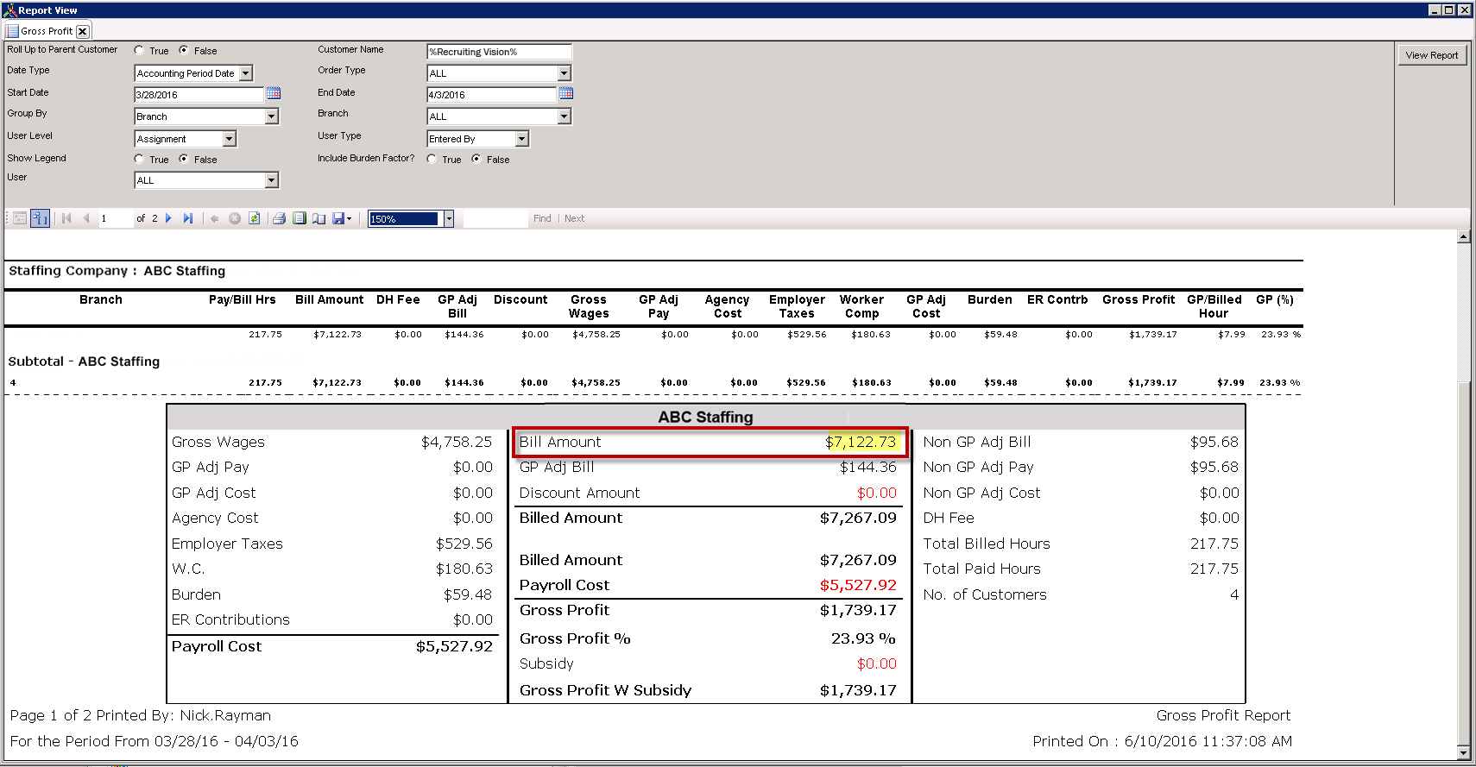1476x767 pixels.
Task: Expand the User dropdown
Action: coord(272,180)
